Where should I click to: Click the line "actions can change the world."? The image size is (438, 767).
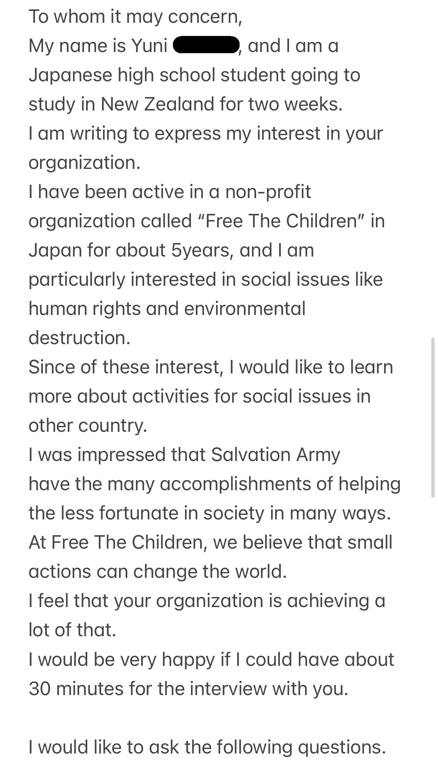(x=157, y=572)
